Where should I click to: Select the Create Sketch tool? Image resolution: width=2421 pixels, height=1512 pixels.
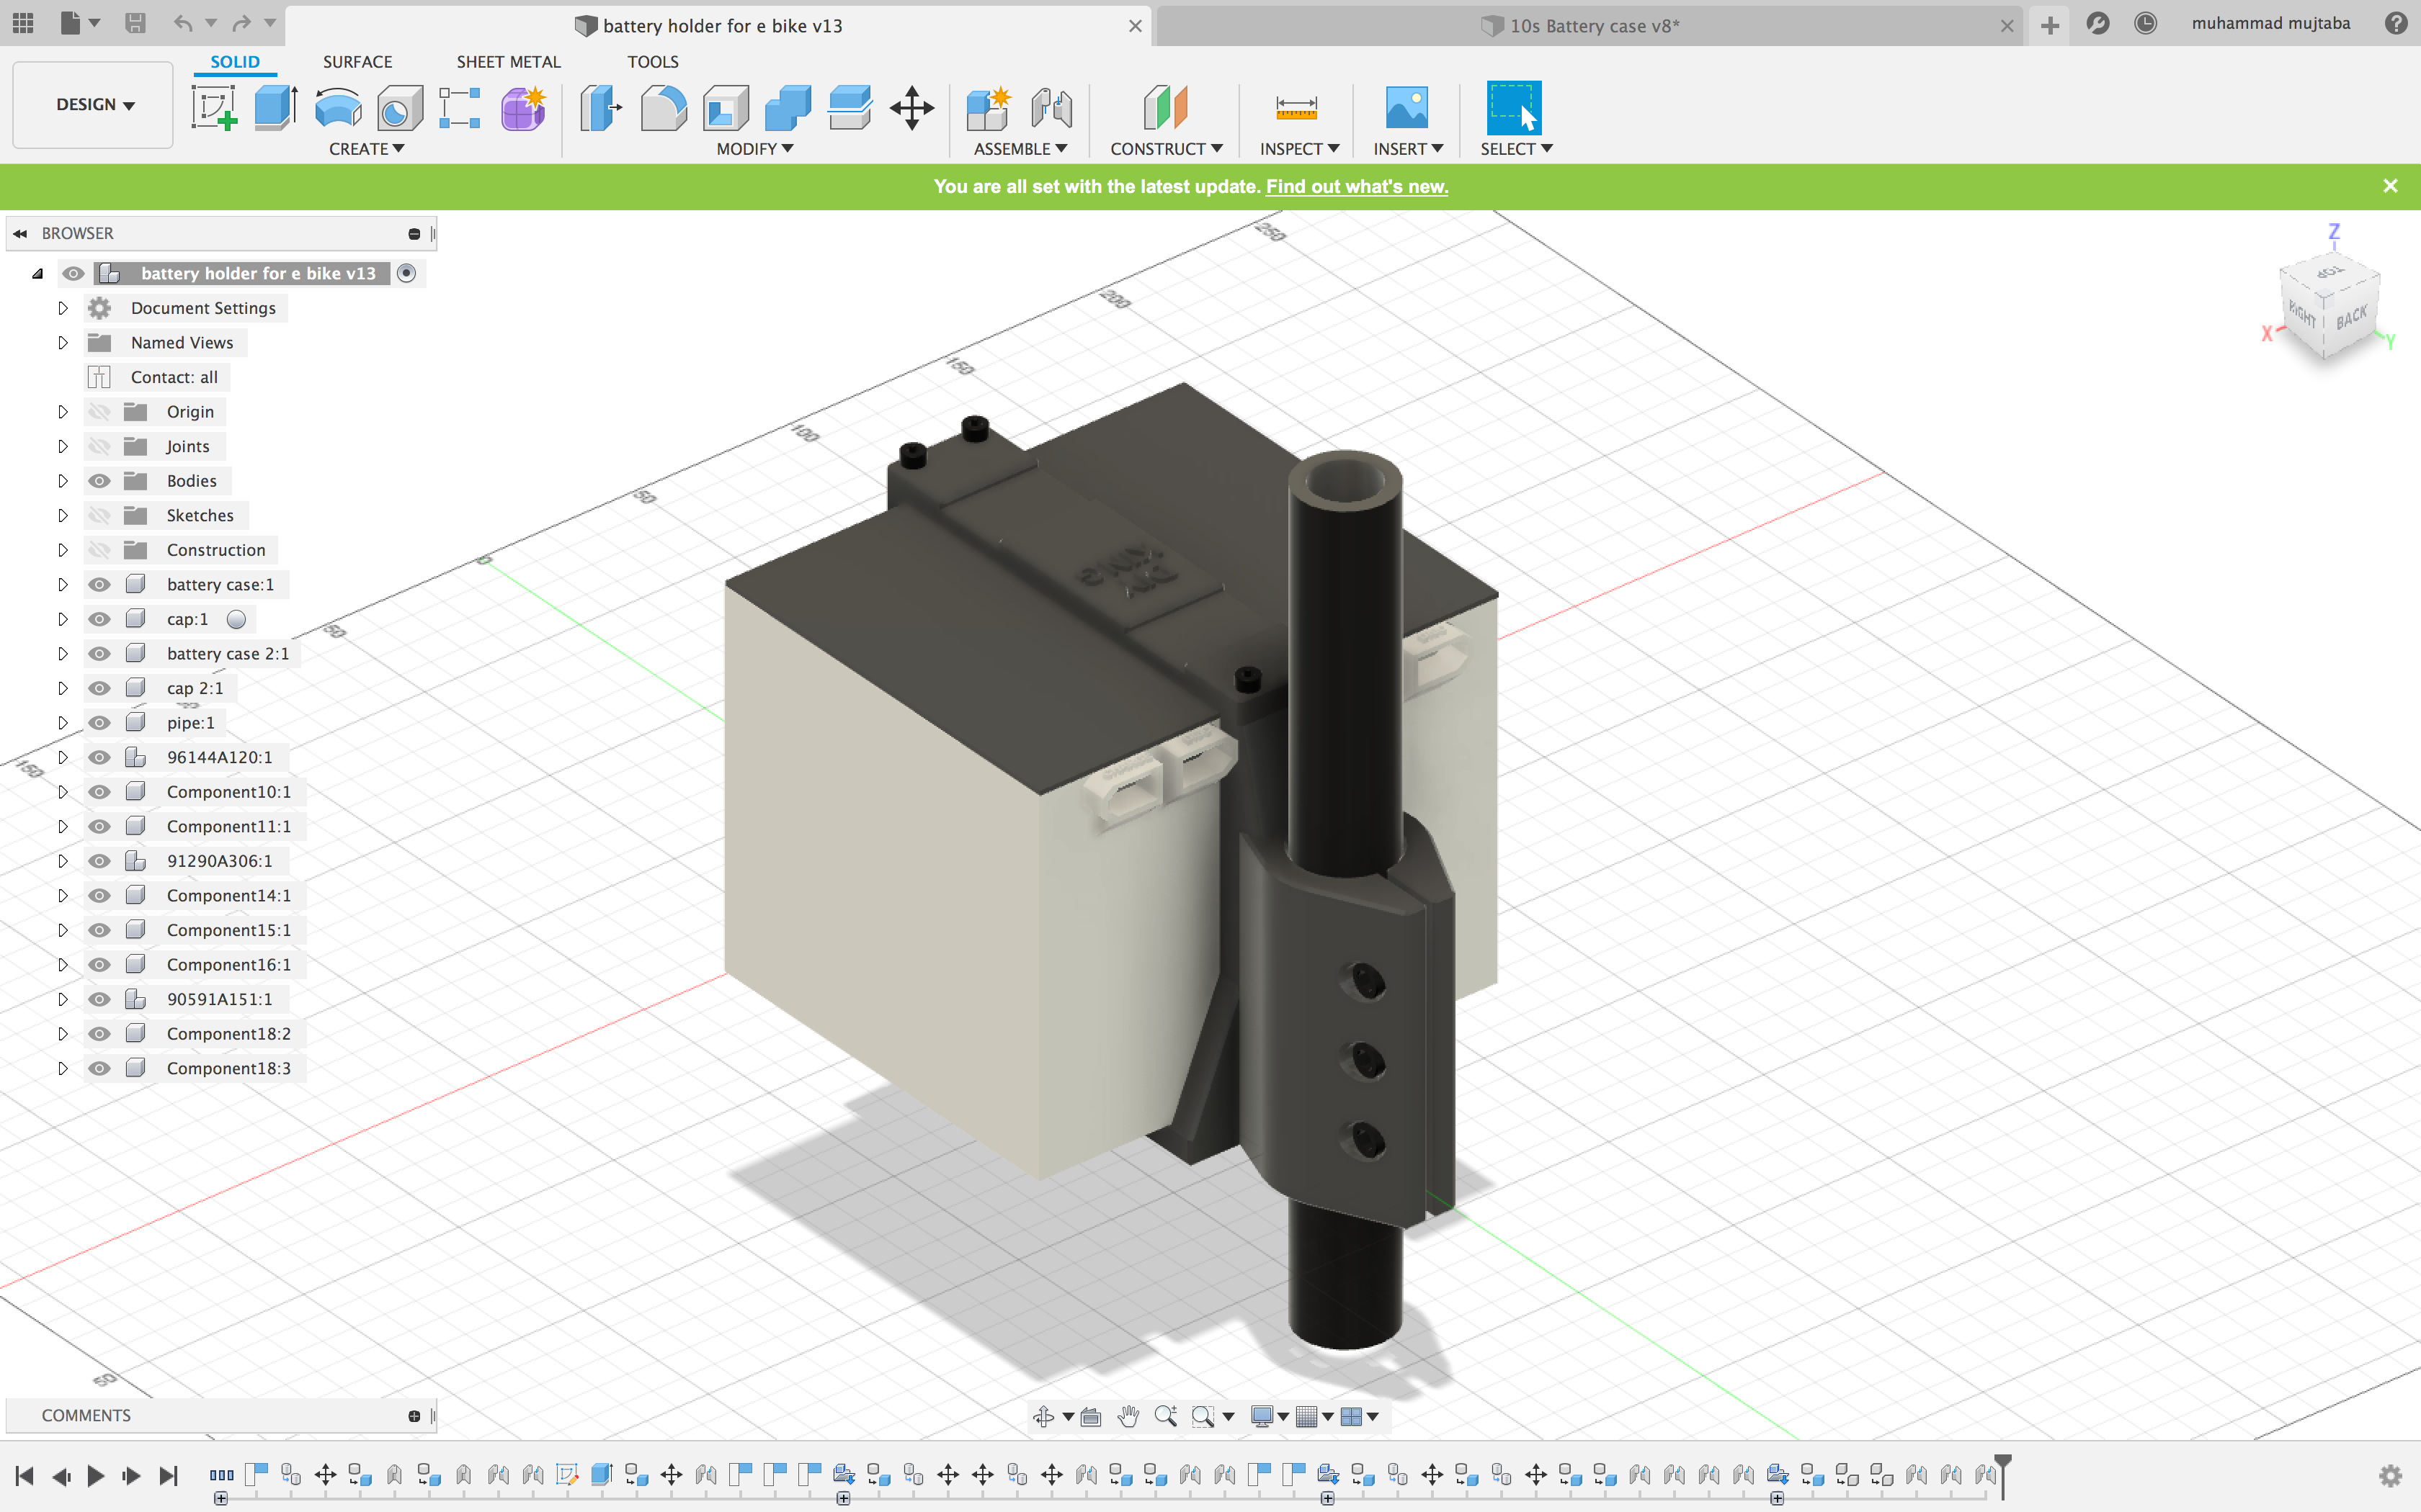(x=213, y=108)
